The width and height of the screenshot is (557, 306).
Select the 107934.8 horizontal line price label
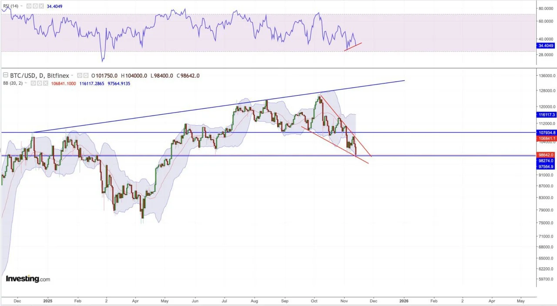(547, 133)
